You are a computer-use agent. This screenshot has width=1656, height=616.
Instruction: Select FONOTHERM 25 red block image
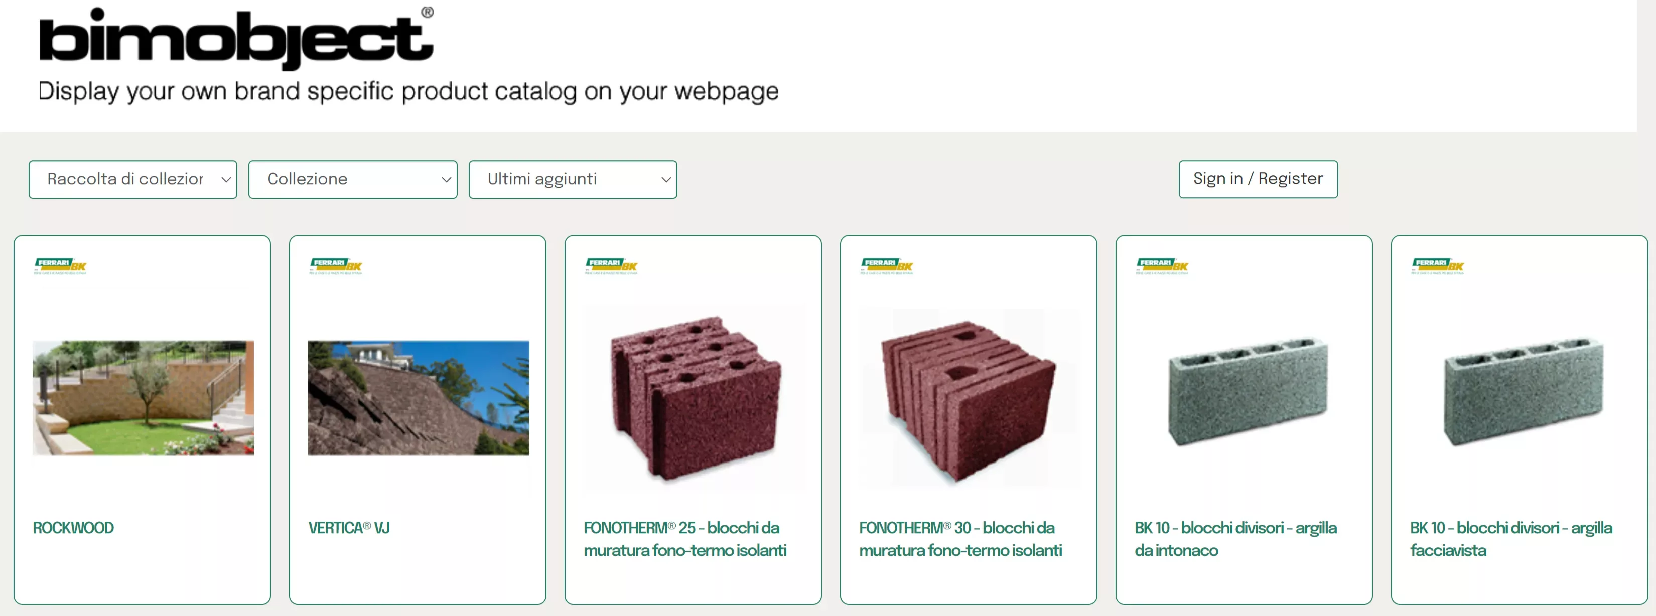695,398
